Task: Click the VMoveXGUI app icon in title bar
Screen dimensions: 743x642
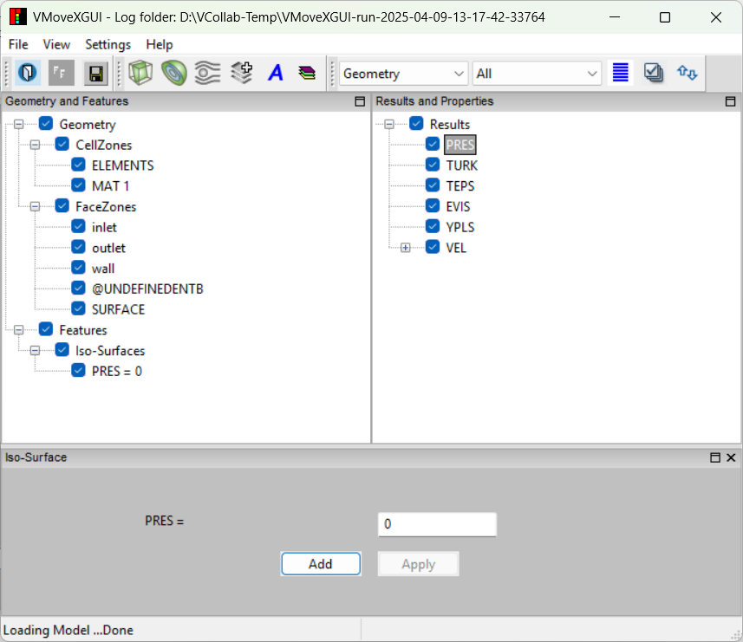Action: pyautogui.click(x=17, y=17)
